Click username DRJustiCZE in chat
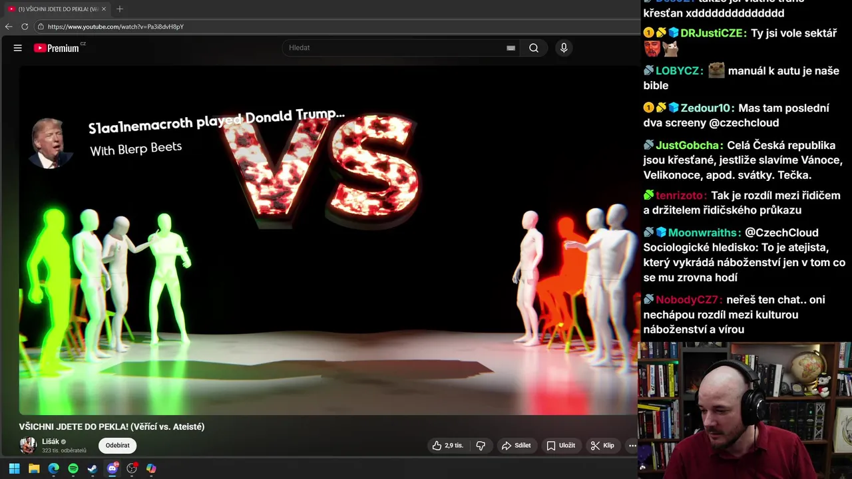Viewport: 852px width, 479px height. tap(712, 33)
